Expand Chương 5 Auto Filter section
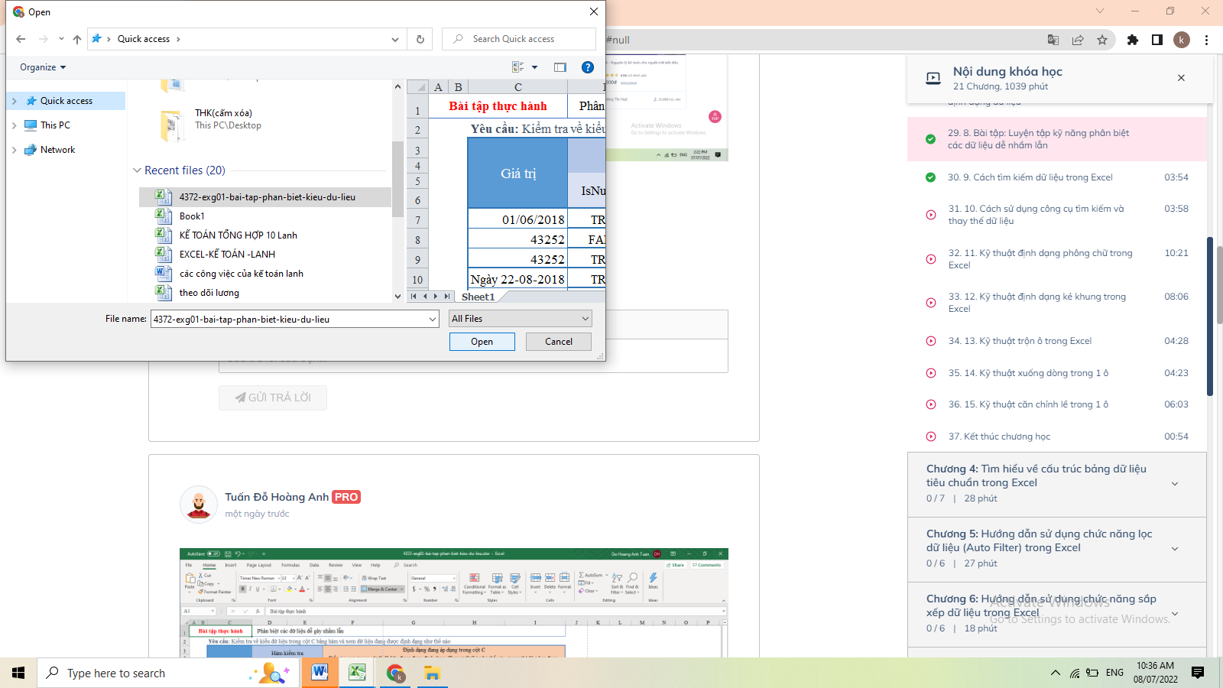Viewport: 1223px width, 688px height. 1057,549
